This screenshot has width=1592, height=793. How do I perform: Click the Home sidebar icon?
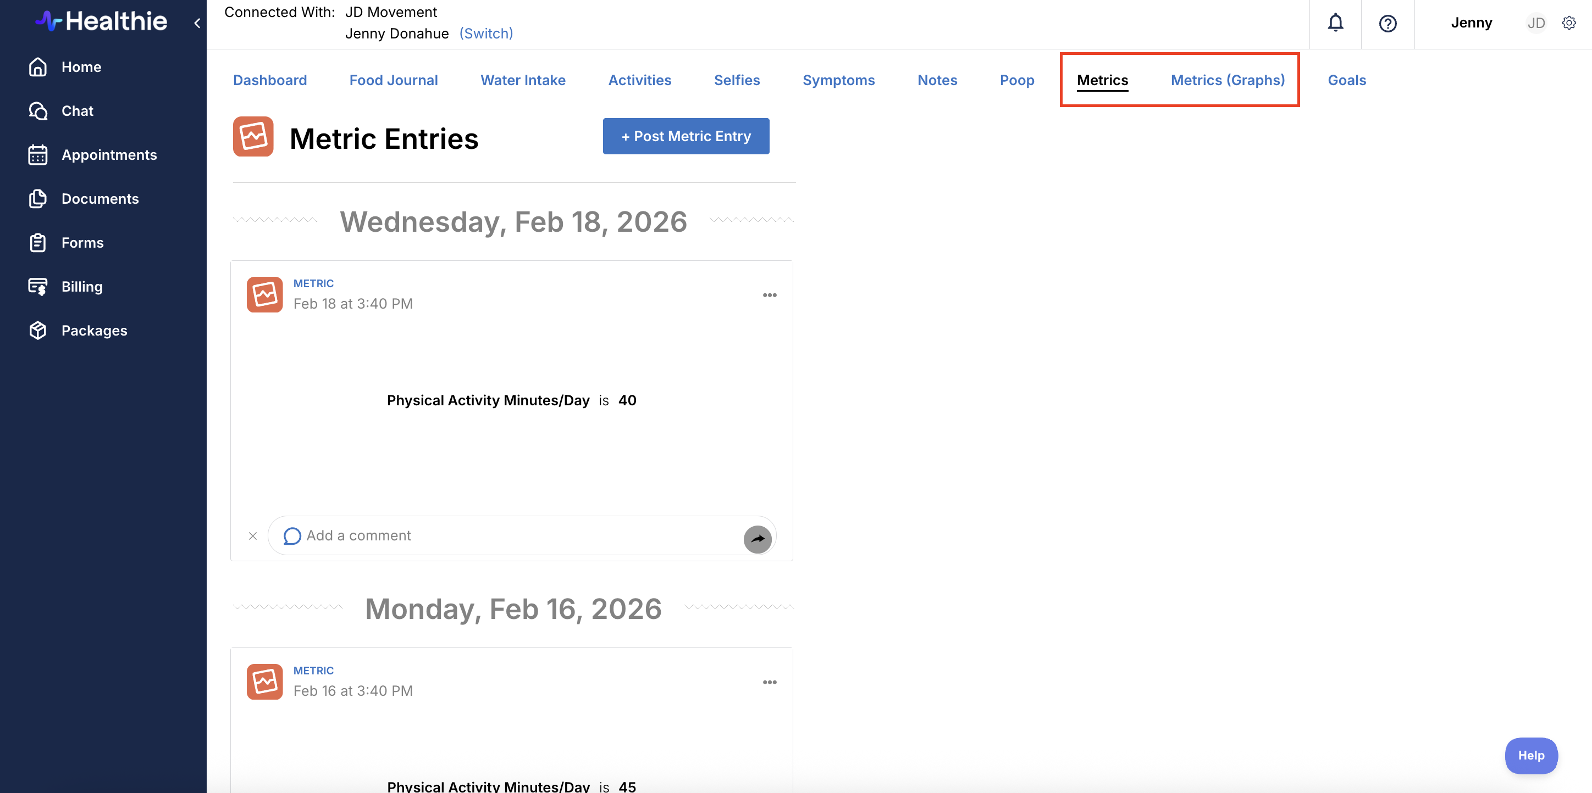tap(38, 66)
